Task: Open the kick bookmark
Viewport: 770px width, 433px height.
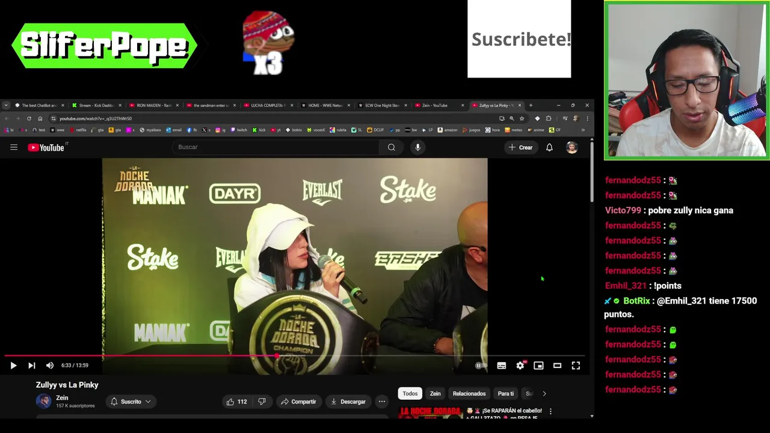Action: coord(259,130)
